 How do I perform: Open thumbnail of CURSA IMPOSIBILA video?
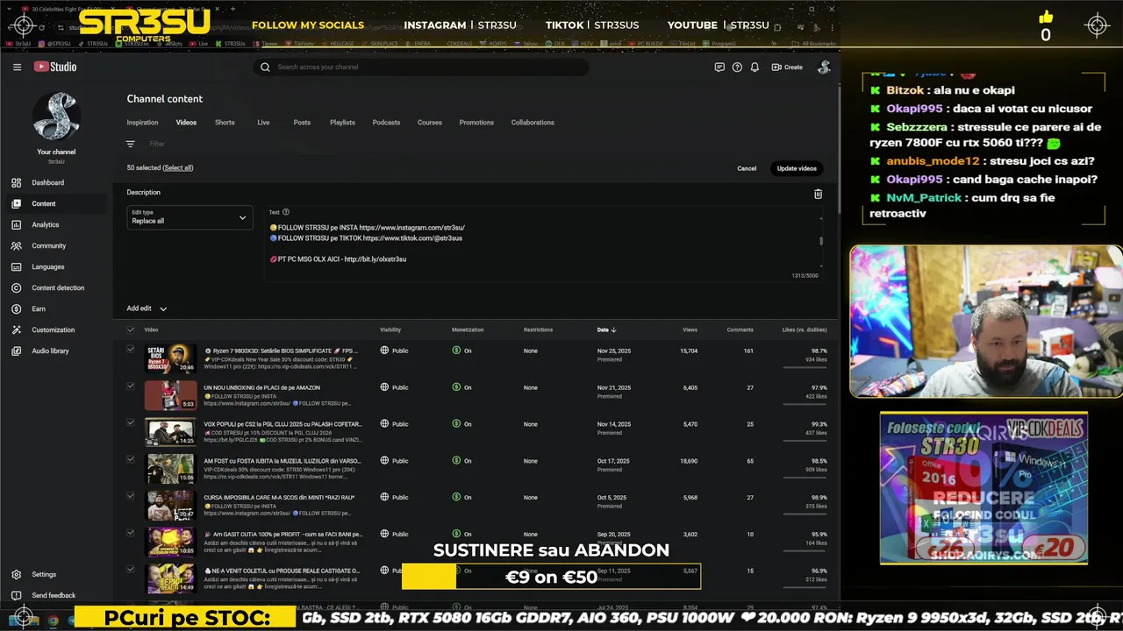point(170,507)
